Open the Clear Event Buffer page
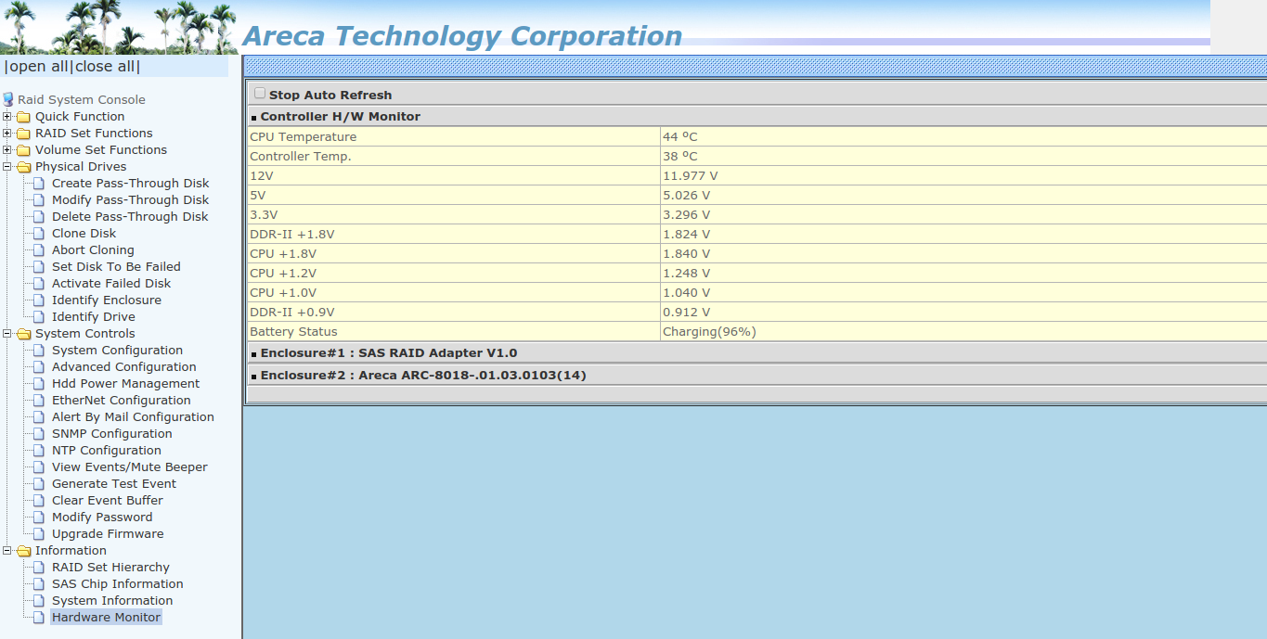 (x=108, y=501)
